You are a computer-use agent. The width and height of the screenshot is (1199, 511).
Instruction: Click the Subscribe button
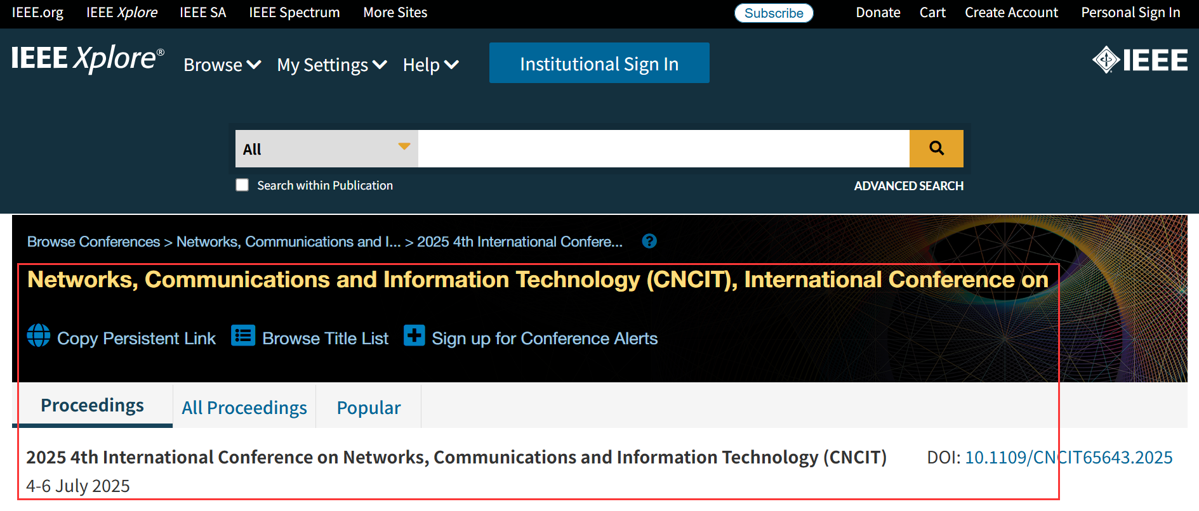point(773,13)
